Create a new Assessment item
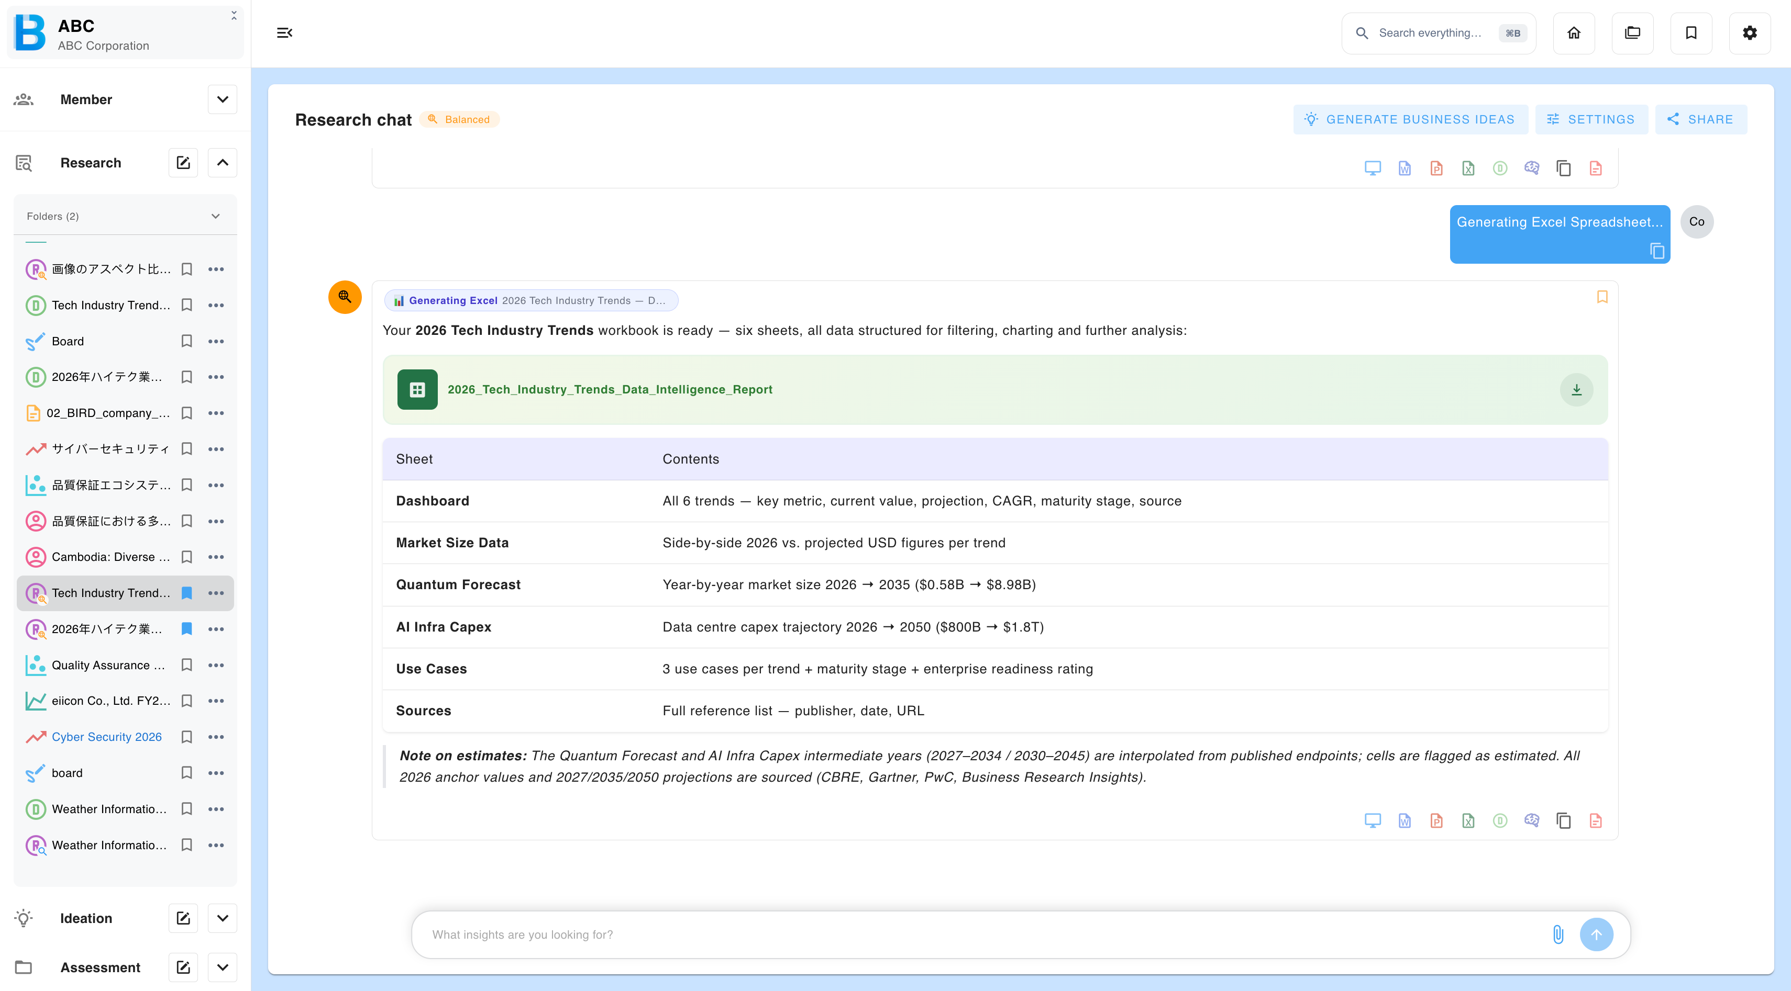The image size is (1791, 991). (183, 967)
